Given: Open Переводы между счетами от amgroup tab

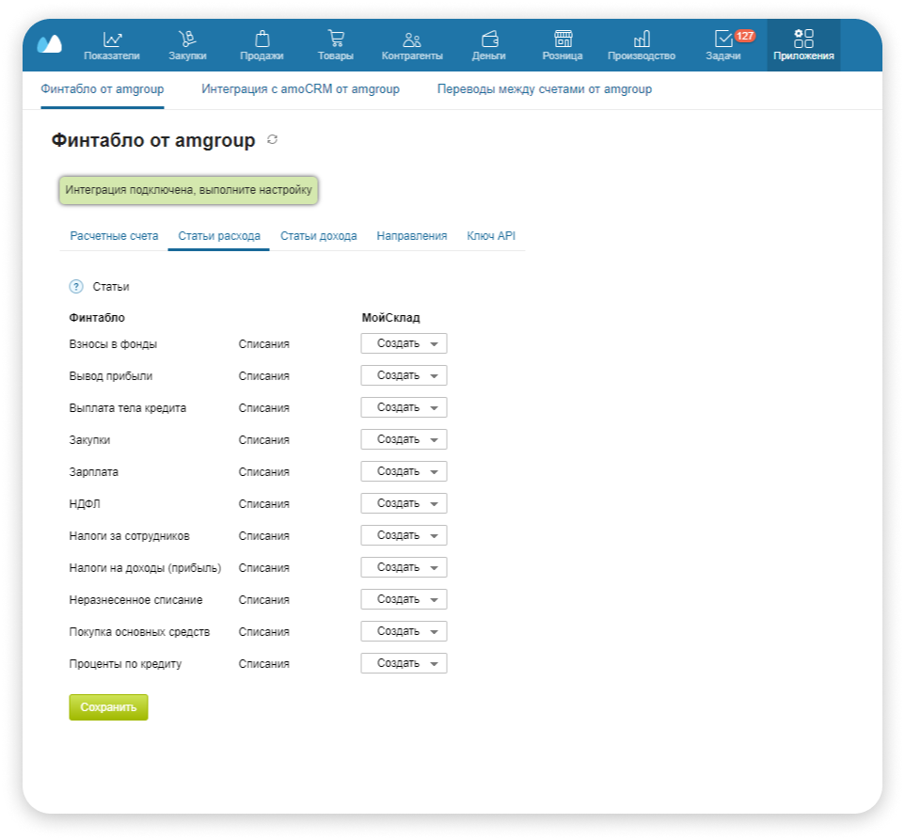Looking at the screenshot, I should click(545, 89).
